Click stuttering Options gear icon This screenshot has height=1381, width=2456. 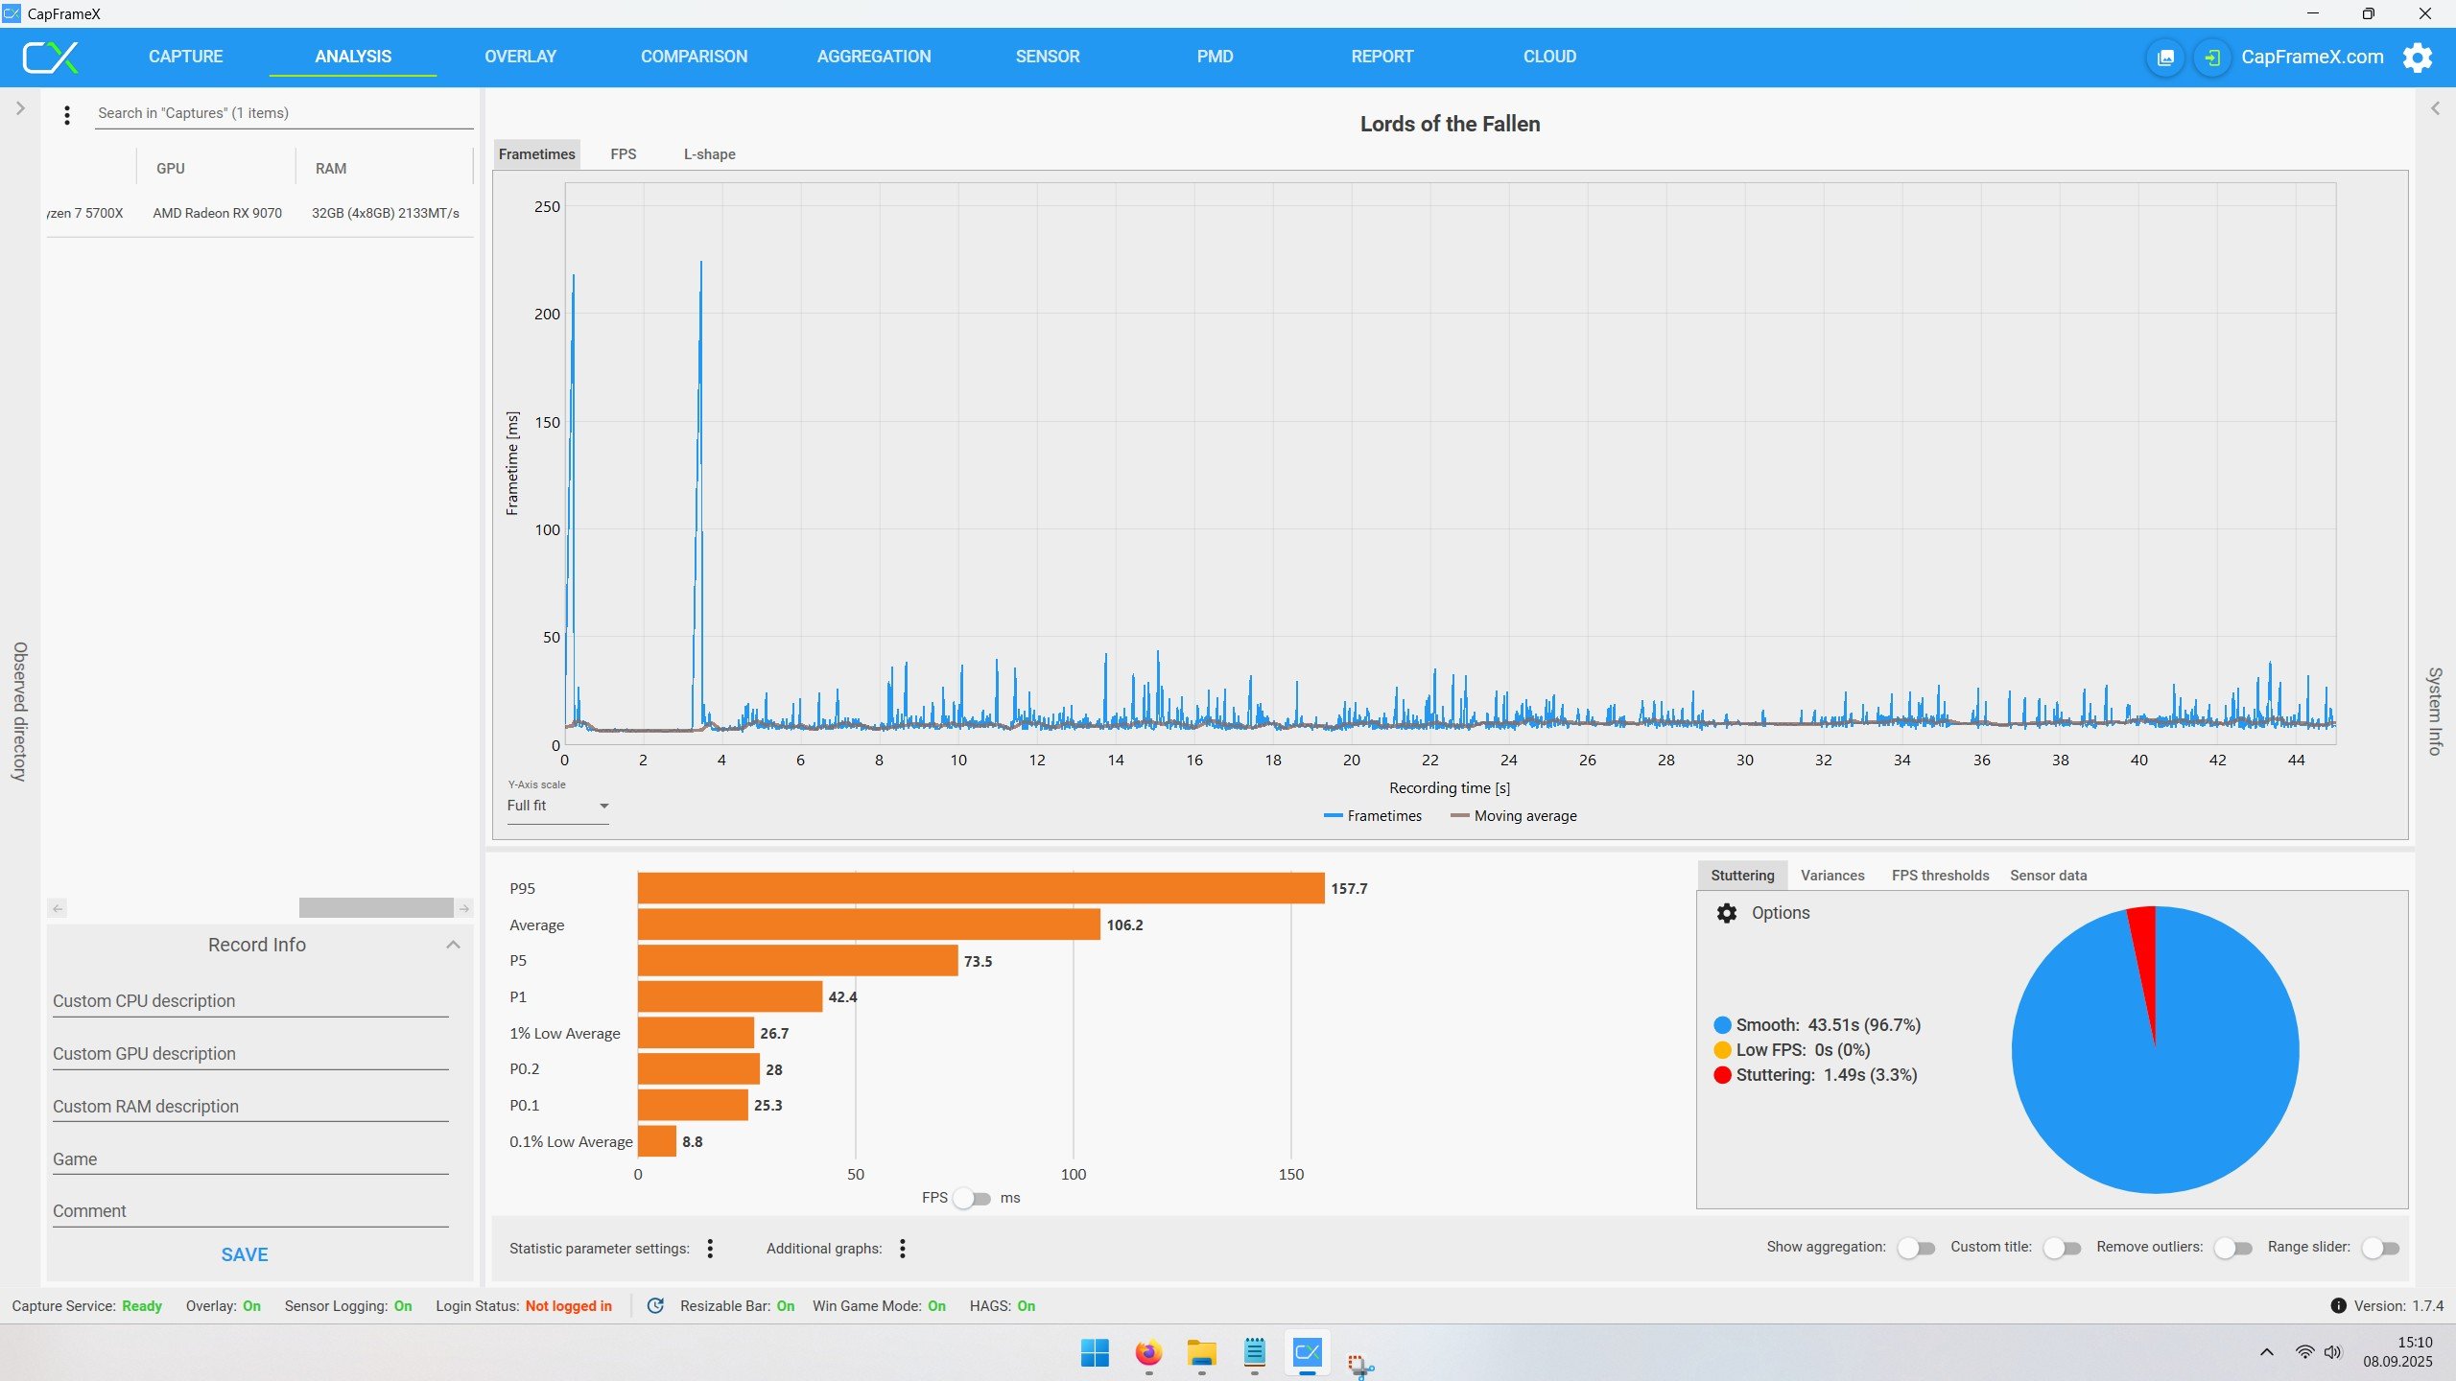click(1727, 913)
